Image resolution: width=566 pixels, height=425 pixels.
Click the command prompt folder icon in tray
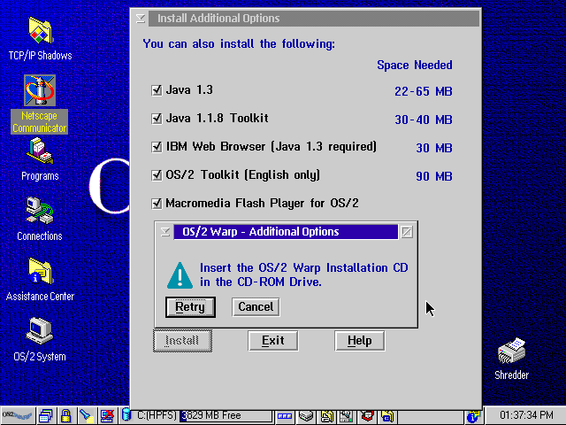[x=387, y=416]
